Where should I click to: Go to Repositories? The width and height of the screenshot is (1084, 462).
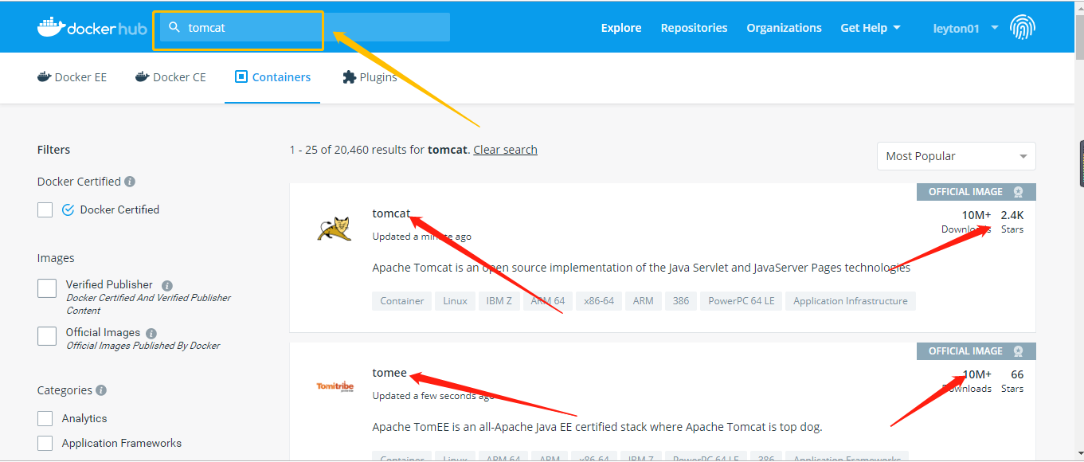pyautogui.click(x=694, y=28)
